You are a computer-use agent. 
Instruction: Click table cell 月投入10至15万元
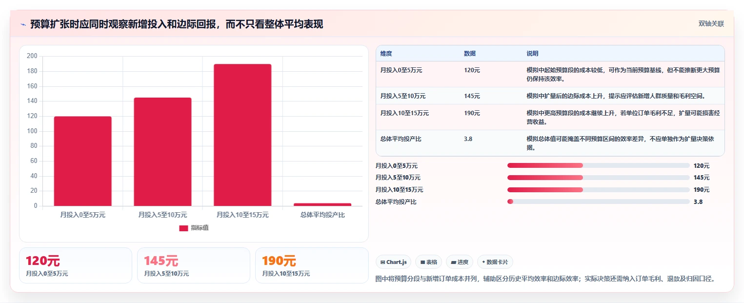click(404, 113)
